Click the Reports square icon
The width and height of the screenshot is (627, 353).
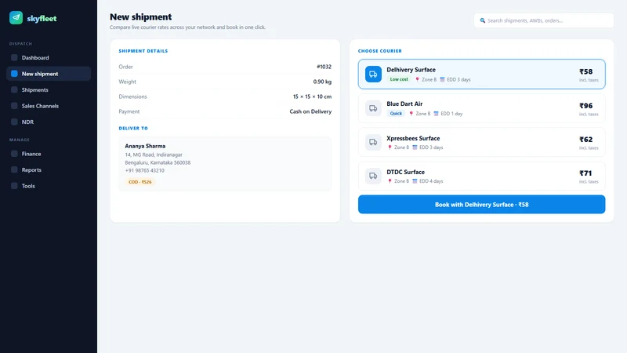point(14,169)
